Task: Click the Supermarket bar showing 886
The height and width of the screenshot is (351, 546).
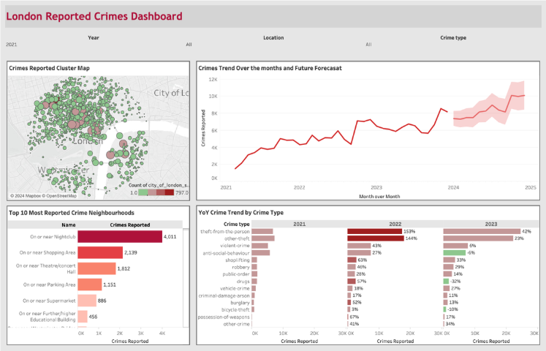Action: pyautogui.click(x=87, y=301)
